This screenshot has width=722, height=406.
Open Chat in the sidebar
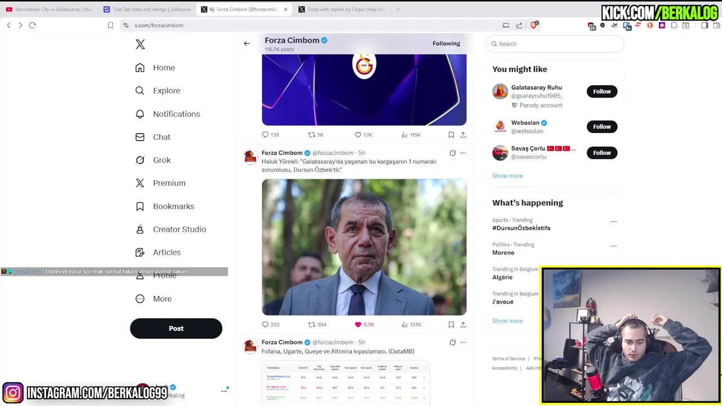153,137
